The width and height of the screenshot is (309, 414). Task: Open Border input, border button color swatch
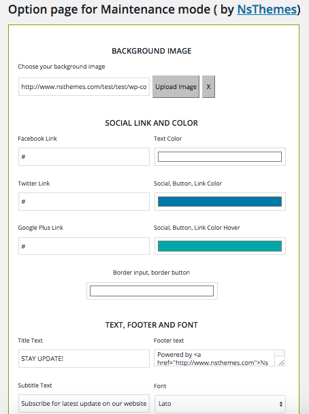152,291
